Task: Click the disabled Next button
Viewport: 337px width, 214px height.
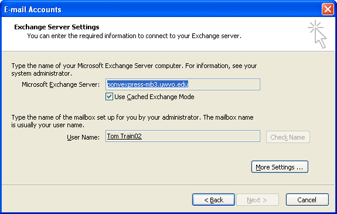Action: (x=257, y=200)
